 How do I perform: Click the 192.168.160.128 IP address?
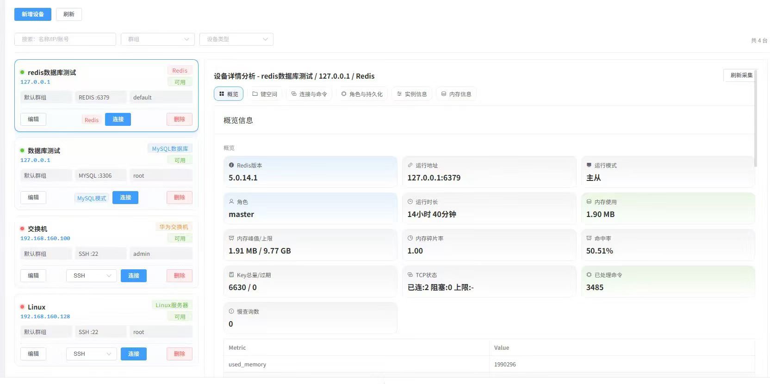click(45, 316)
